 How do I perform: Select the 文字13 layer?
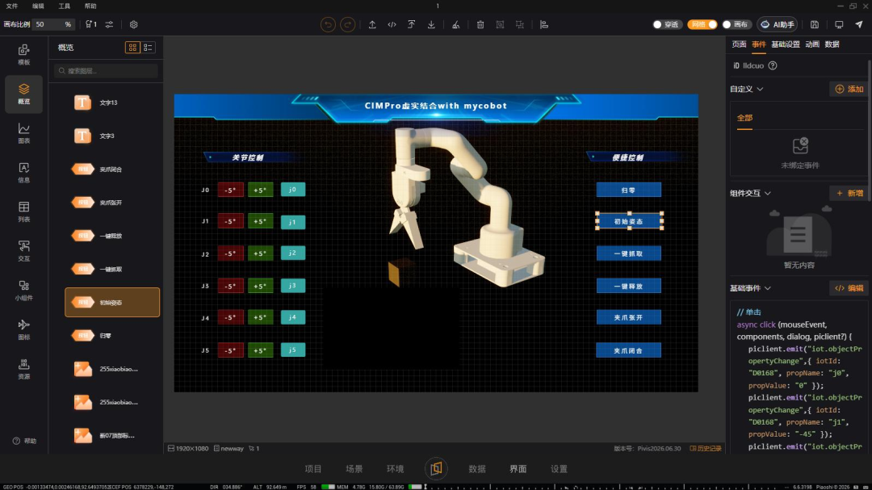point(112,103)
